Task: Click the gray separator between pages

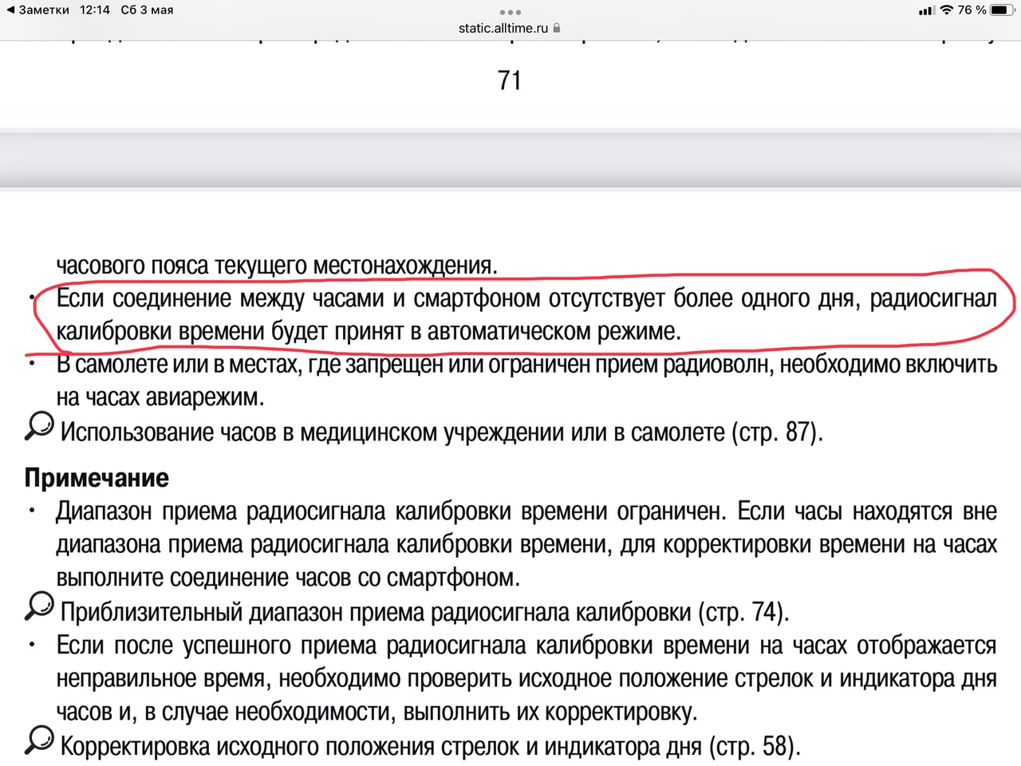Action: (510, 160)
